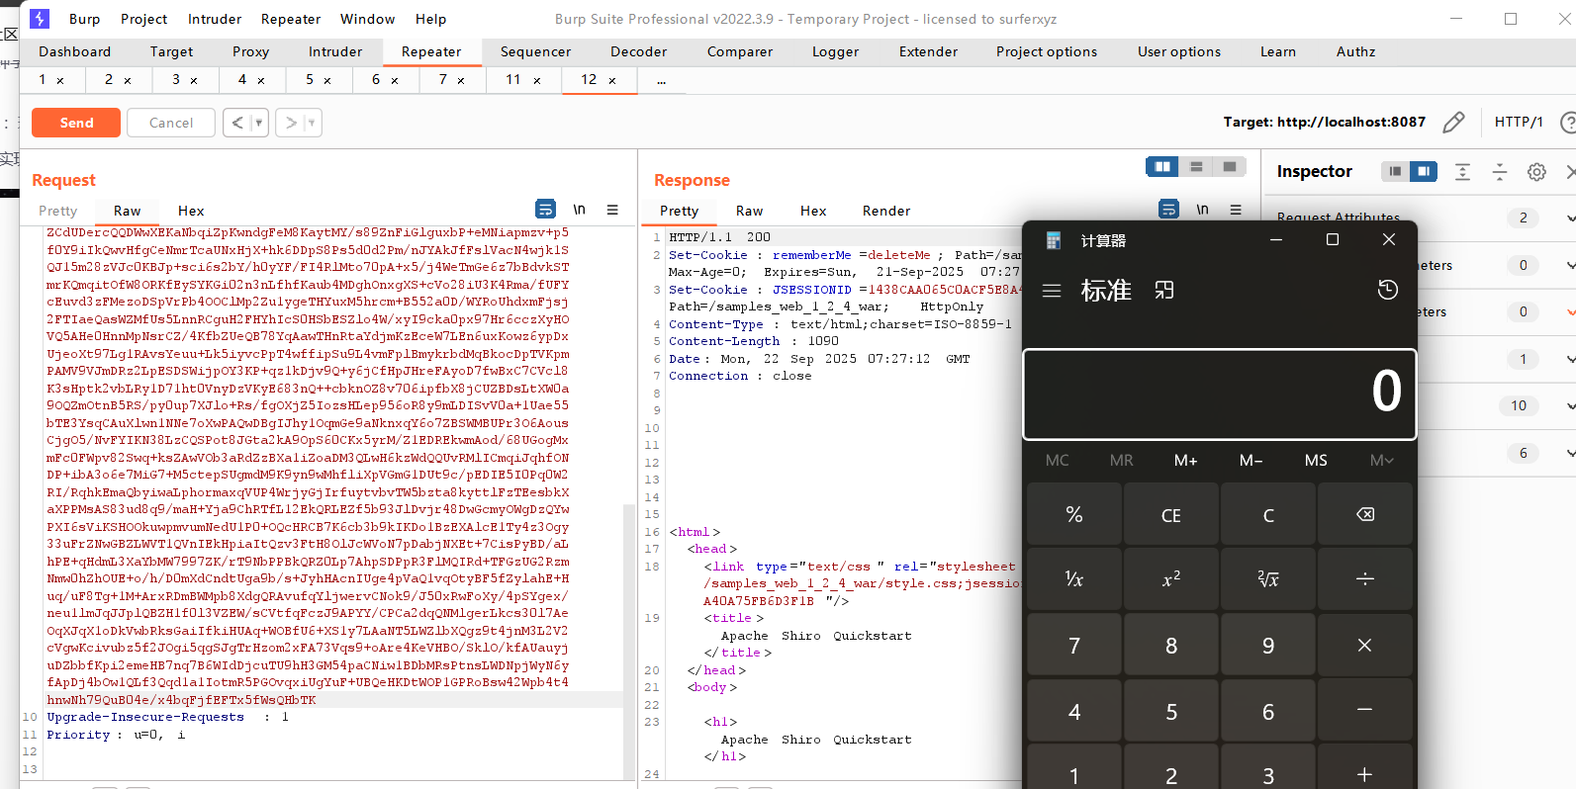Toggle show non-printable chars in Request
This screenshot has width=1576, height=789.
(x=579, y=210)
